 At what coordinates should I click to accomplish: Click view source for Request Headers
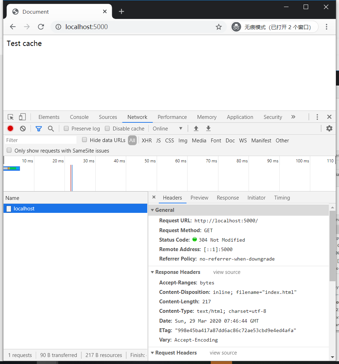[x=223, y=353]
